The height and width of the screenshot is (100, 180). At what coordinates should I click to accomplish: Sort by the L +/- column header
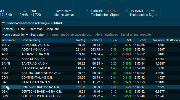point(111,40)
